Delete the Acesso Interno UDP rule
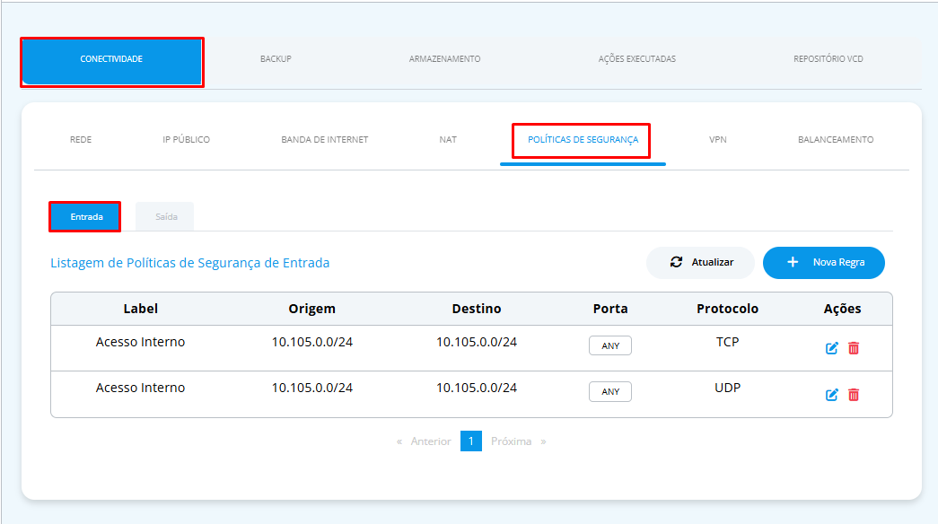 point(854,395)
